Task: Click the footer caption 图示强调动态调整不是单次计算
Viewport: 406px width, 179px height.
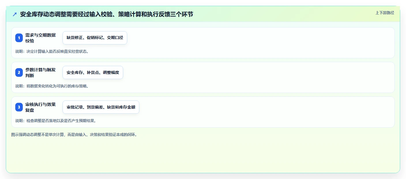Action: 74,135
